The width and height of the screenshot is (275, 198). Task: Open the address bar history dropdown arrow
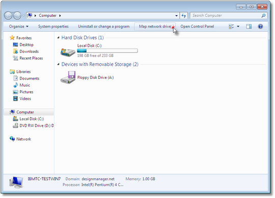click(x=176, y=16)
